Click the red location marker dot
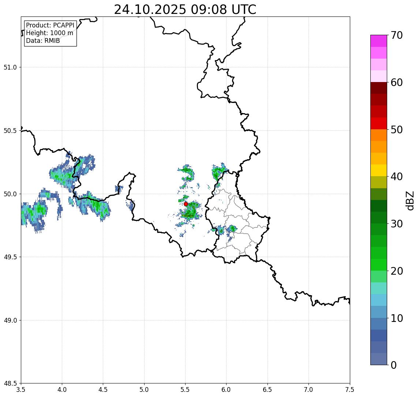Viewport: 419px width, 397px height. point(186,204)
